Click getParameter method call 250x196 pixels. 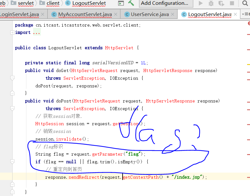pos(107,154)
